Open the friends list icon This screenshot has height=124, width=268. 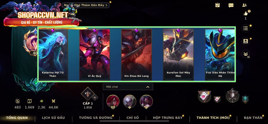tap(244, 5)
